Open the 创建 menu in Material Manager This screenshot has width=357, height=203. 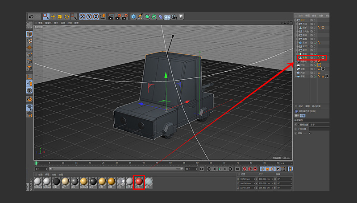pyautogui.click(x=40, y=175)
